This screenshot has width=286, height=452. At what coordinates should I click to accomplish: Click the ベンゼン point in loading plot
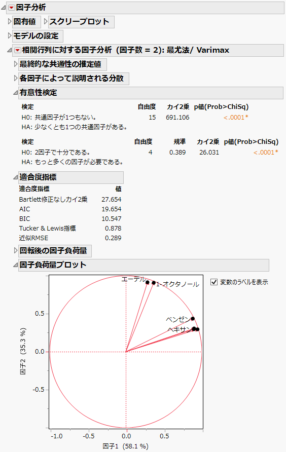(x=193, y=319)
